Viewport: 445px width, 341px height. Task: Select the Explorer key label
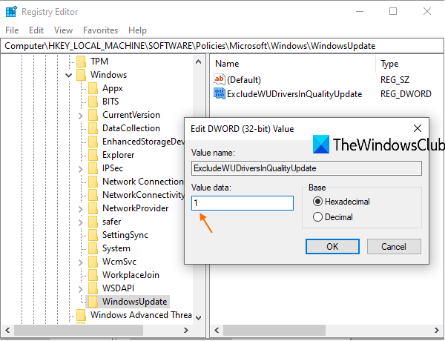tap(119, 155)
